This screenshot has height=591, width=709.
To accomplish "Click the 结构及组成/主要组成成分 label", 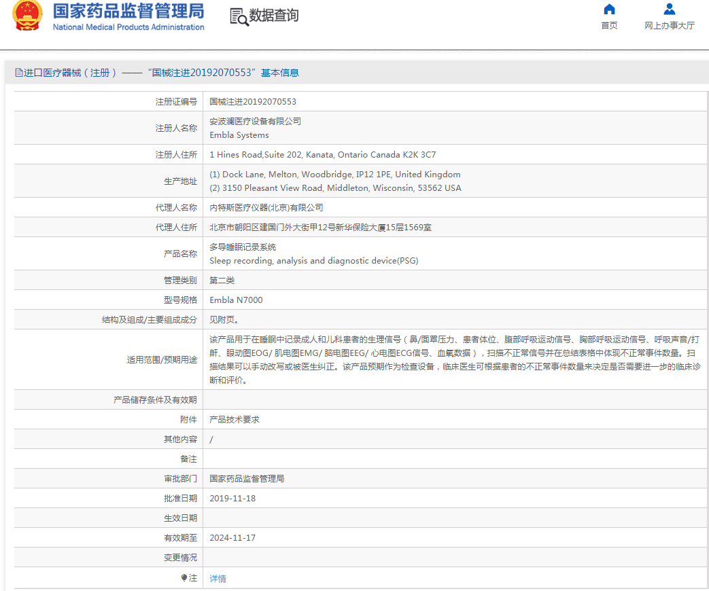I will (150, 320).
